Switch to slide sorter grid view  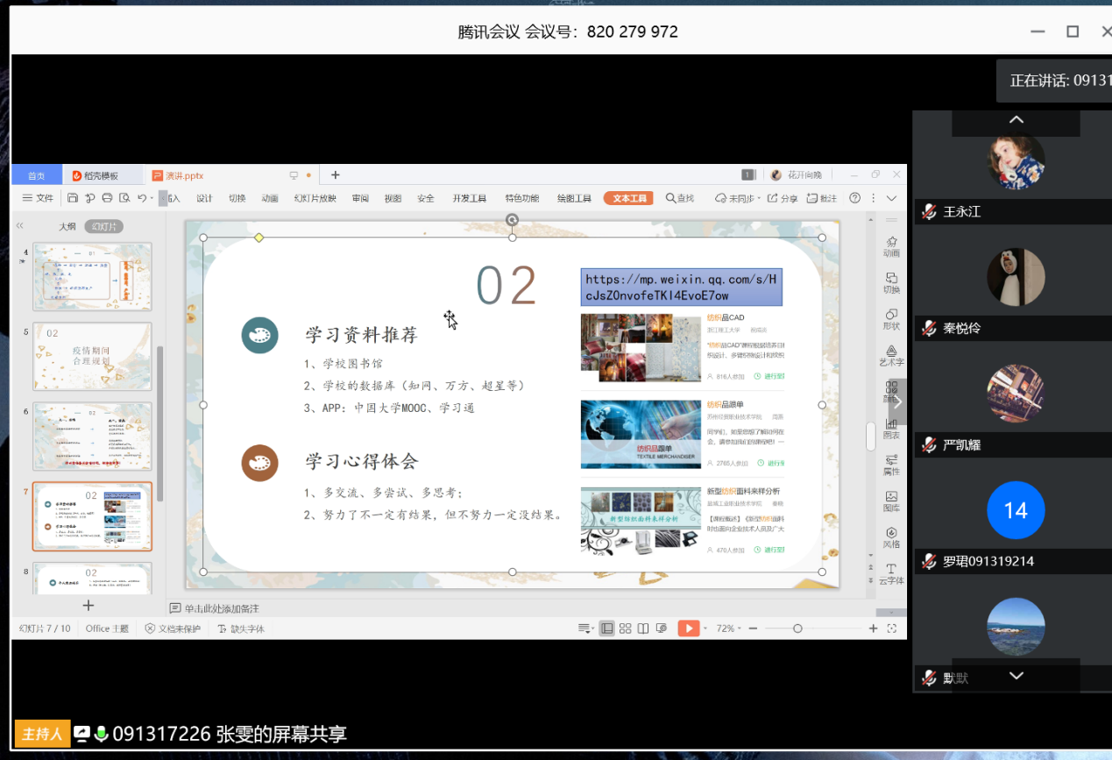[625, 629]
